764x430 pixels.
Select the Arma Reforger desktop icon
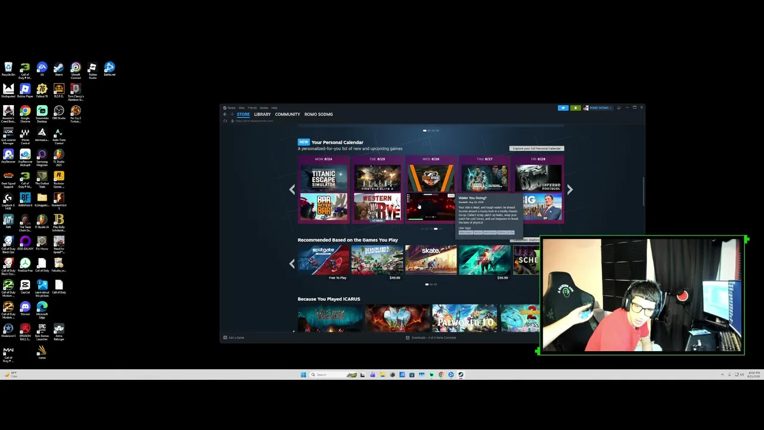[58, 332]
